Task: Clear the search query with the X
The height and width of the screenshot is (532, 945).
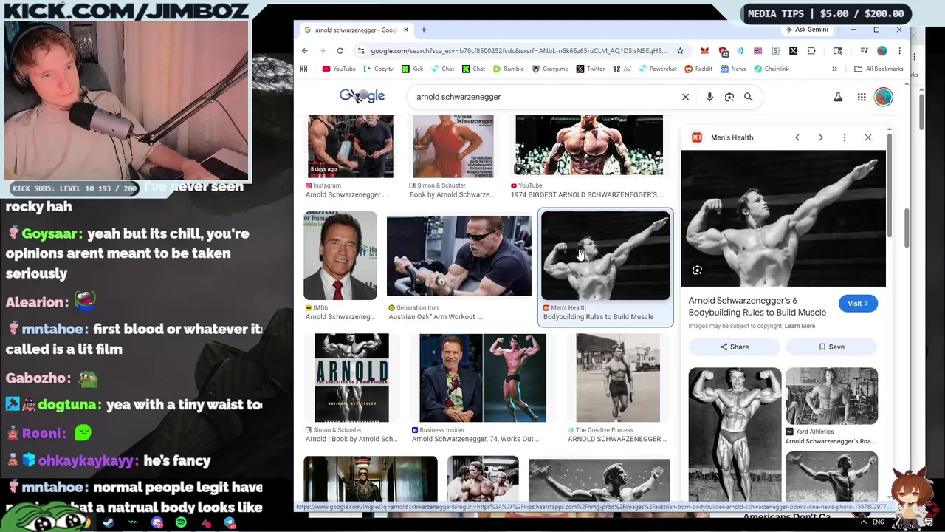Action: point(685,97)
